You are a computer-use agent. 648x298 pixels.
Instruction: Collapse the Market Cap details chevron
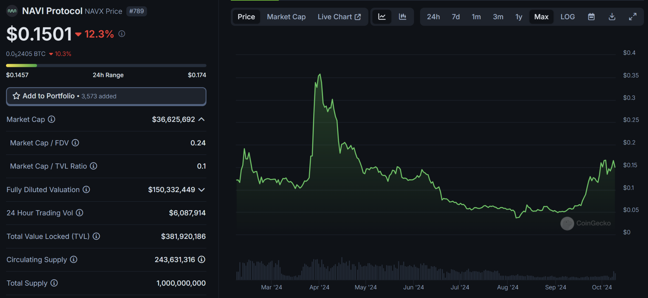[202, 119]
